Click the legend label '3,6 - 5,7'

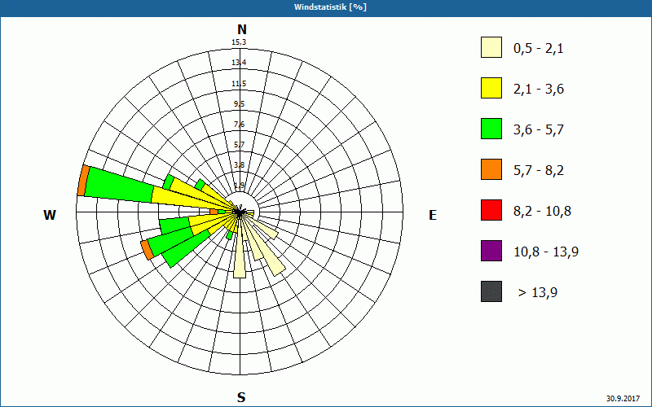point(539,130)
